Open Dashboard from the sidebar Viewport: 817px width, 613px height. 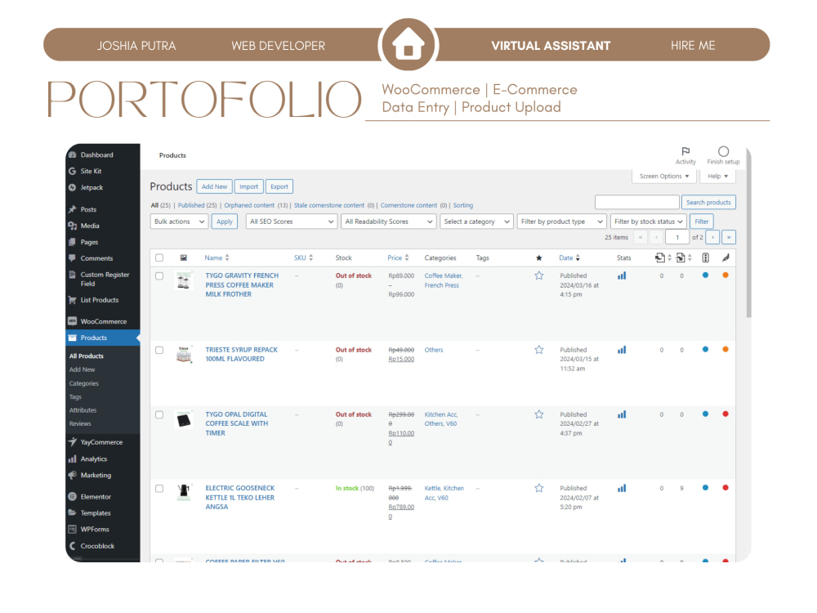tap(96, 154)
